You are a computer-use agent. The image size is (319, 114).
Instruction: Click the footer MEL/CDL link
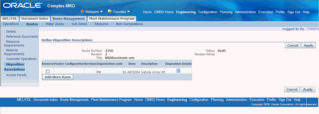(x=24, y=100)
